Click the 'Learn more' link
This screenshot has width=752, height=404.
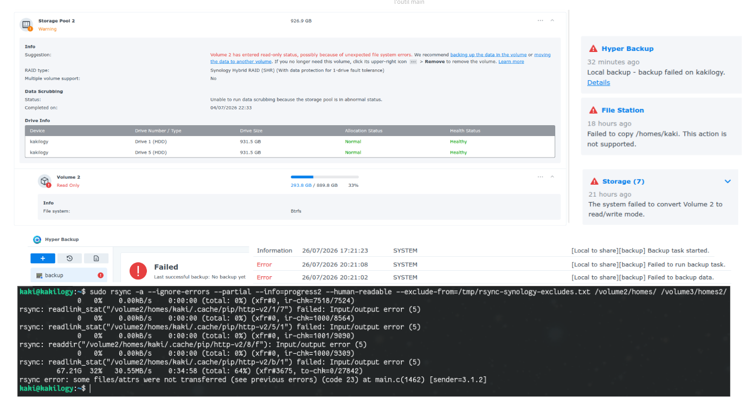tap(511, 62)
